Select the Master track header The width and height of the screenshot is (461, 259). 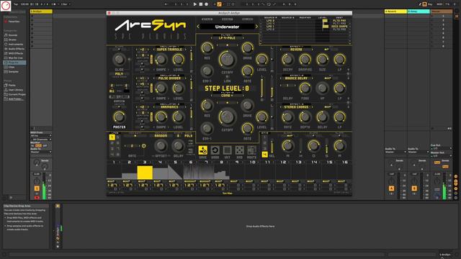point(442,12)
